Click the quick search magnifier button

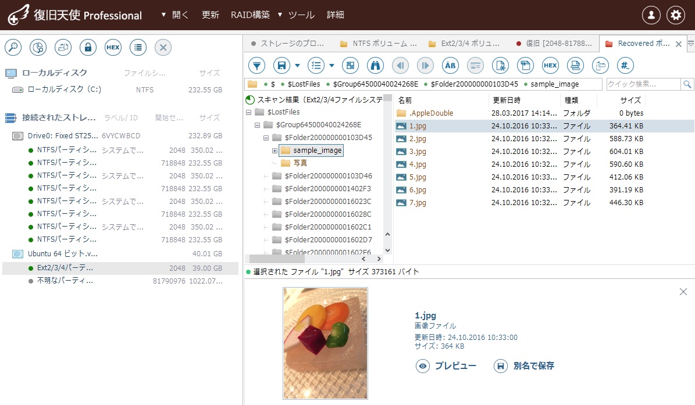click(687, 84)
